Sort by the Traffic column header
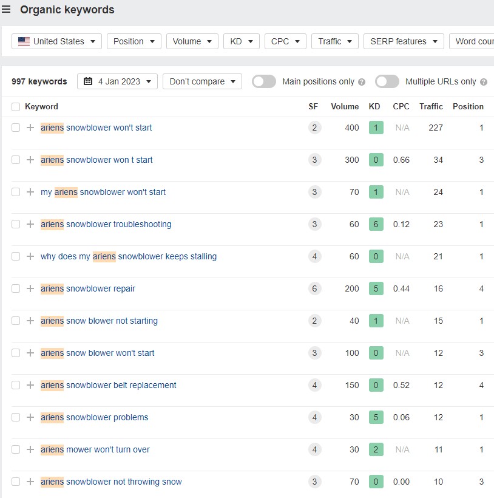494x498 pixels. point(431,107)
